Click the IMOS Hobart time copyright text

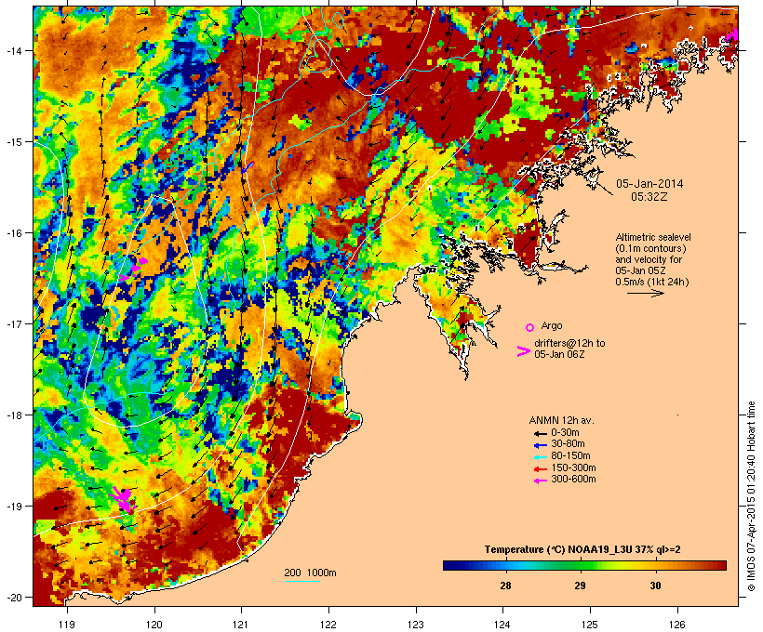[751, 496]
